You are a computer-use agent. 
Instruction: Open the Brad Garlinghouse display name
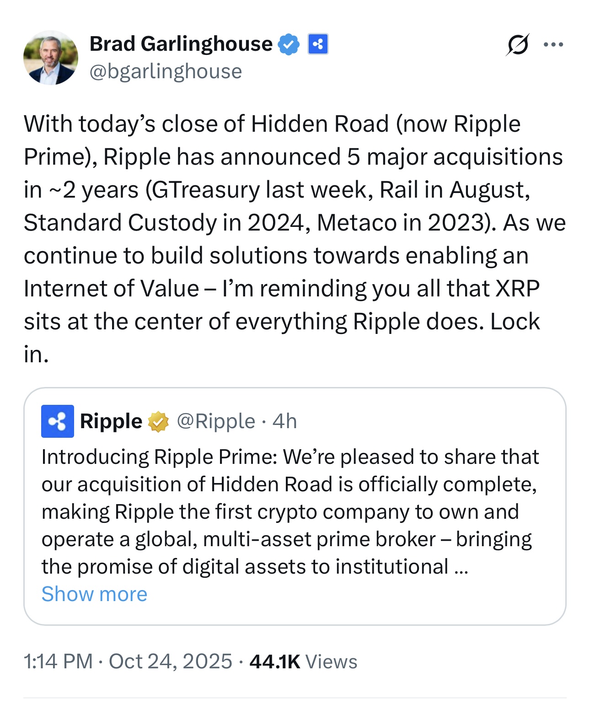(x=181, y=44)
